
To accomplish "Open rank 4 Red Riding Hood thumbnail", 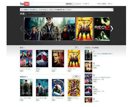I will (x=88, y=91).
